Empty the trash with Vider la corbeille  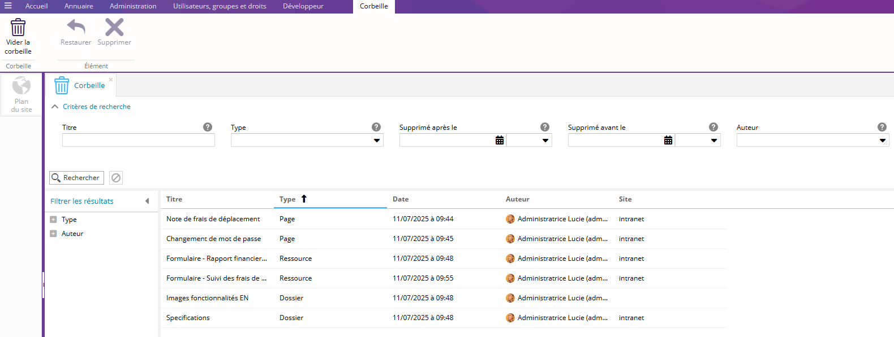pos(18,37)
